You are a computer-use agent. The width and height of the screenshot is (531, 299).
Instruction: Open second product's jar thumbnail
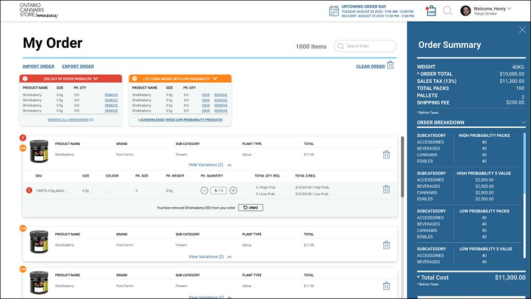pyautogui.click(x=39, y=242)
